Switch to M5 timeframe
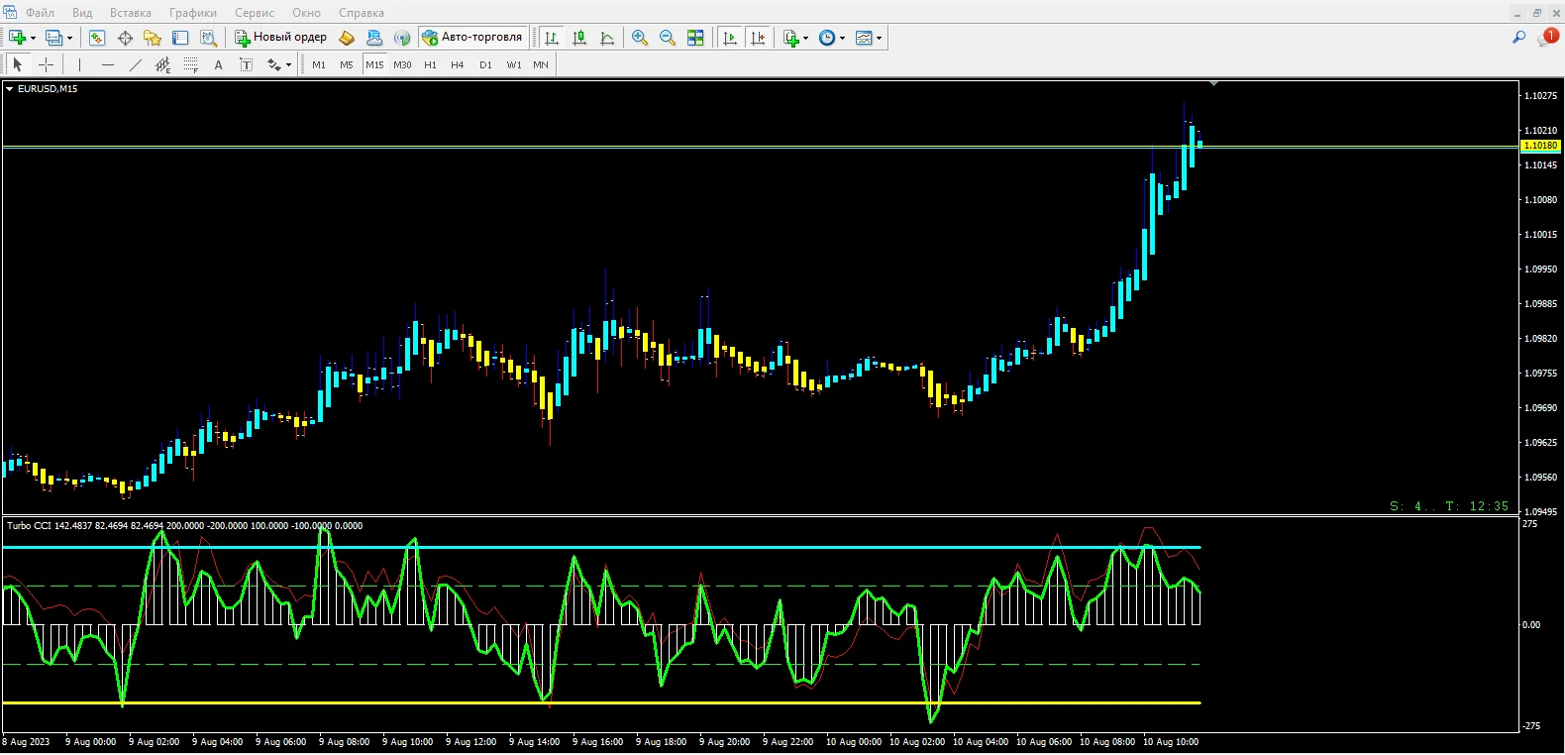 [347, 64]
